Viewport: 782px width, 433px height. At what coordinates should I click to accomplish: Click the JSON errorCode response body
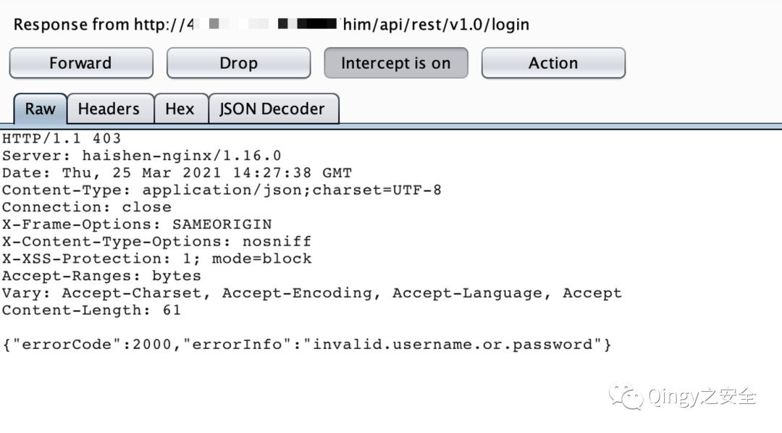[307, 345]
